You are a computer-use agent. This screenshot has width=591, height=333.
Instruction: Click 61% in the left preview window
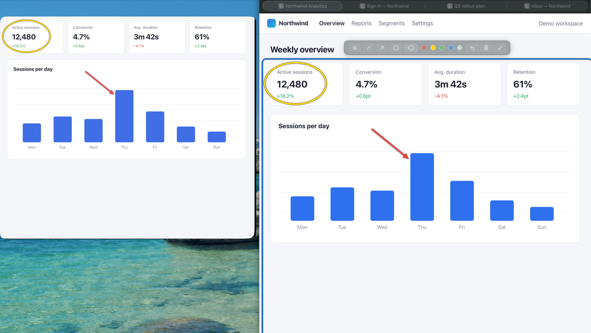[202, 37]
